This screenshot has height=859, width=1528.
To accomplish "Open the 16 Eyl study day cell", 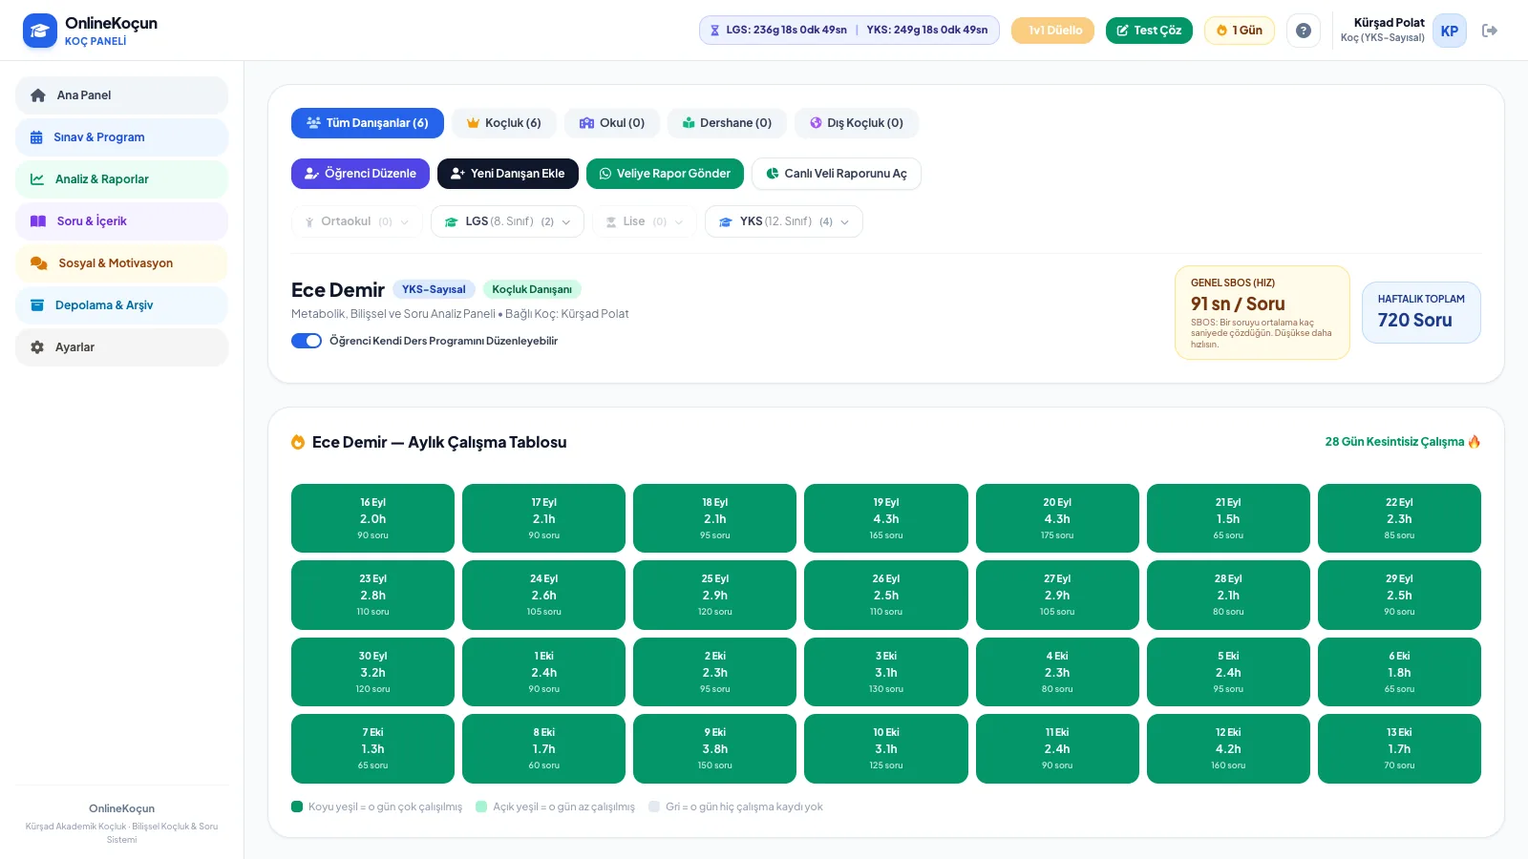I will tap(372, 518).
